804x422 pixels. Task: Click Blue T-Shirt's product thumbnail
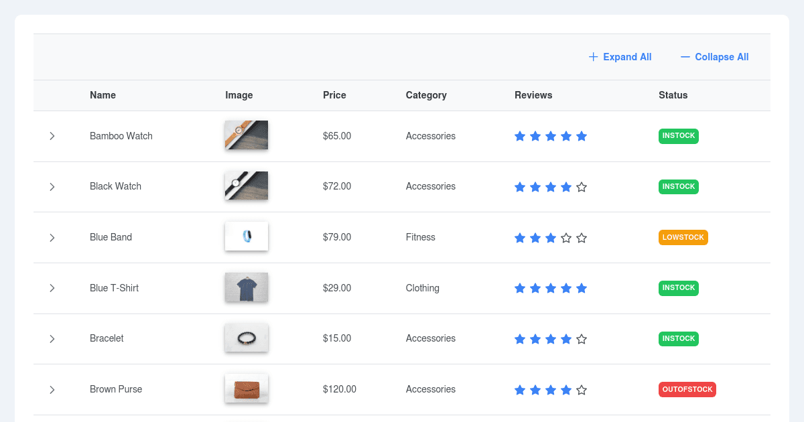246,288
